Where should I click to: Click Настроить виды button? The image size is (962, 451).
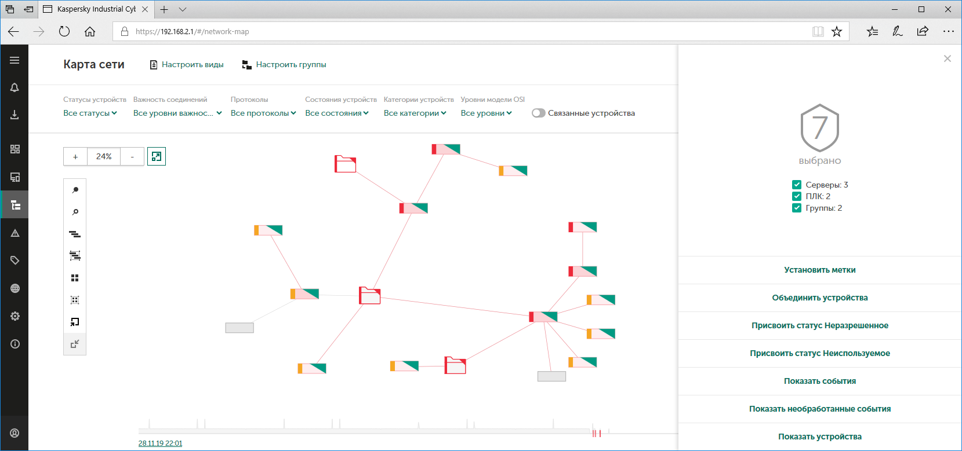click(x=187, y=64)
